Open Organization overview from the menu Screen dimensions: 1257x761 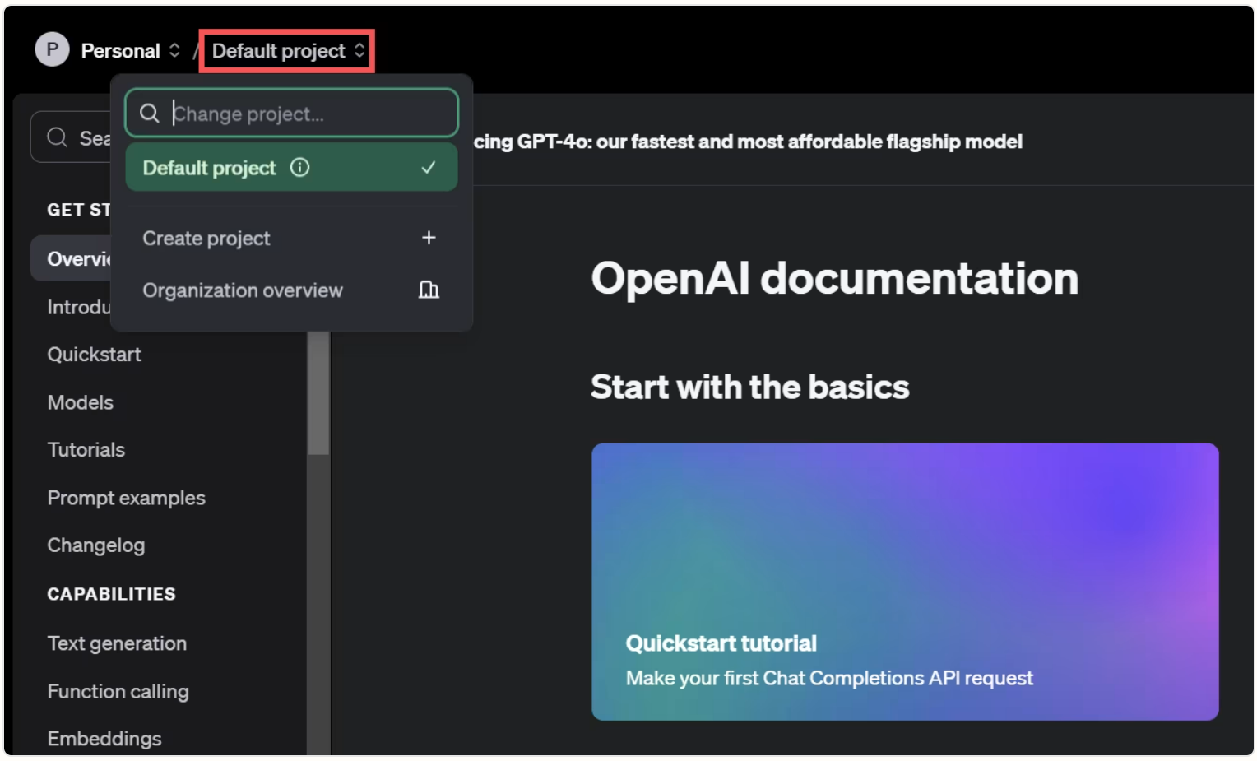291,290
